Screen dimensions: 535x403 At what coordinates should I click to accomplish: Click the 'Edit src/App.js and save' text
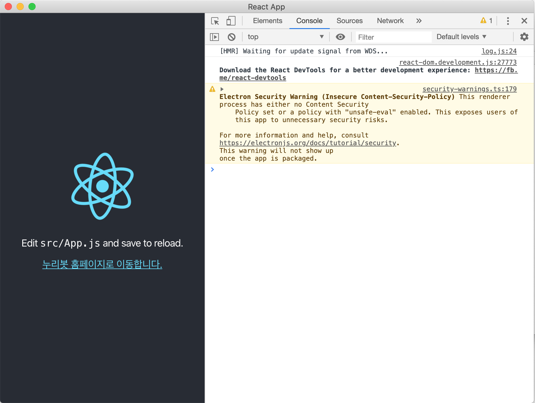point(102,243)
